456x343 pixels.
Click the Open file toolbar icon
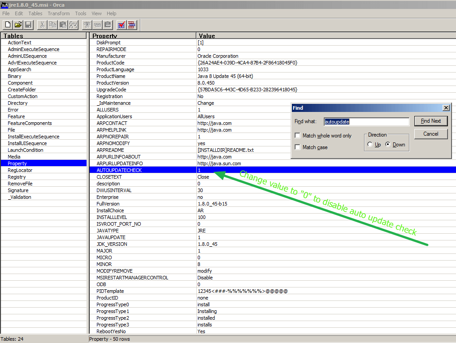tap(18, 25)
